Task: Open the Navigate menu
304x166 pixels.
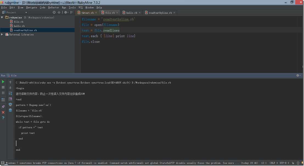Action: pos(32,8)
